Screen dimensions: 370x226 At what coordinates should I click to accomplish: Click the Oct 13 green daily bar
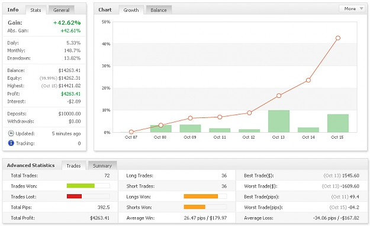point(279,121)
